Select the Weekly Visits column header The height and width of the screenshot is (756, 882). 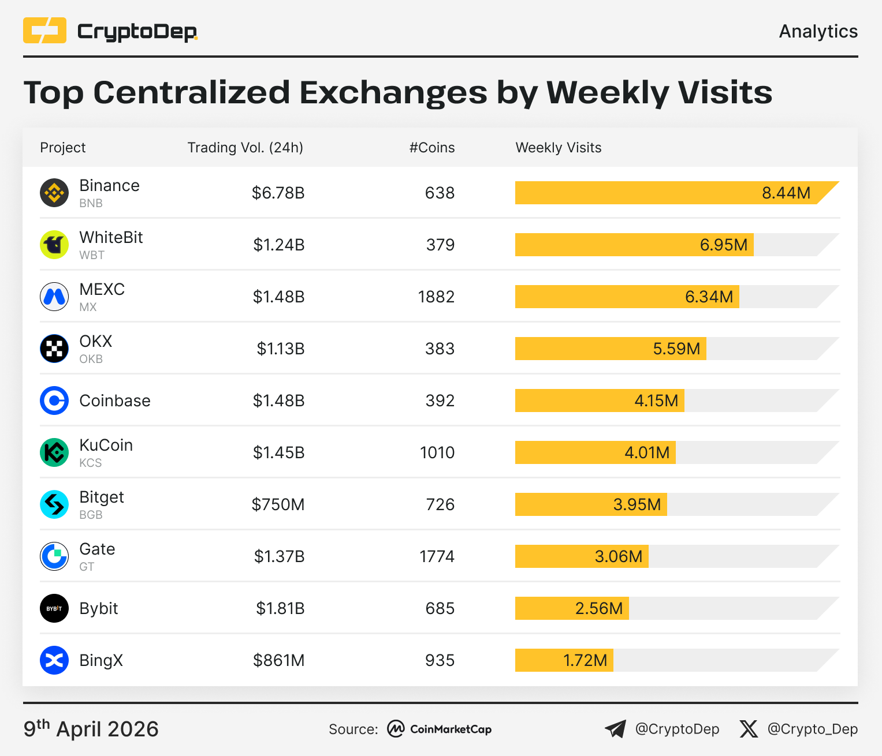click(559, 148)
